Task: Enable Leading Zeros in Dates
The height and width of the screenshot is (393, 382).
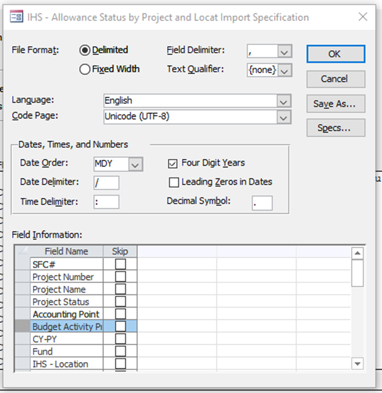Action: coord(173,182)
